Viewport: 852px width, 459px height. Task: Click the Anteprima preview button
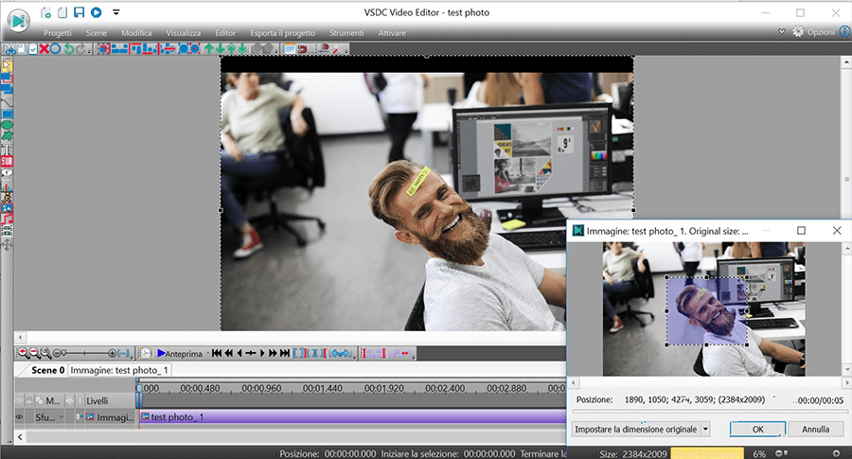tap(180, 353)
